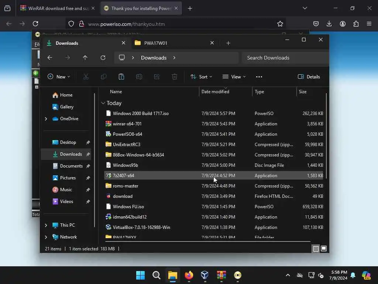
Task: Click the VirtualBox taskbar icon
Action: click(205, 275)
